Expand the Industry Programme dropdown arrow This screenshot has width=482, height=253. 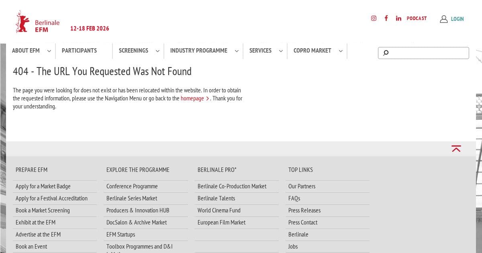click(x=237, y=51)
